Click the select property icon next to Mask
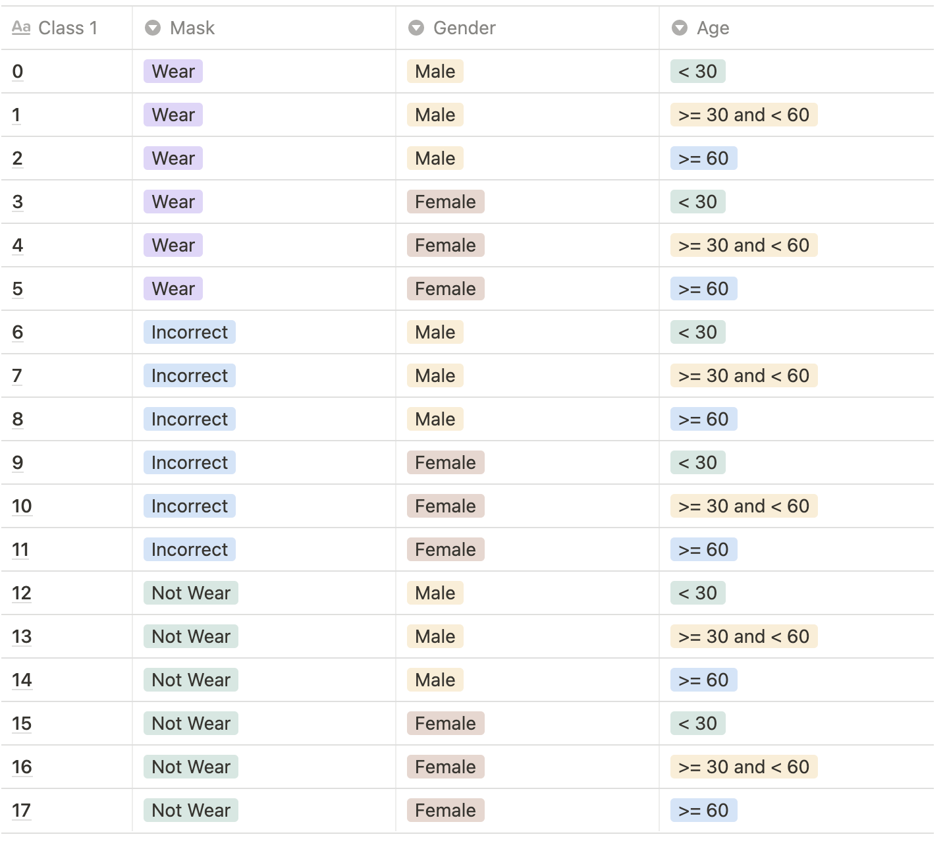Viewport: 947px width, 847px height. [152, 28]
